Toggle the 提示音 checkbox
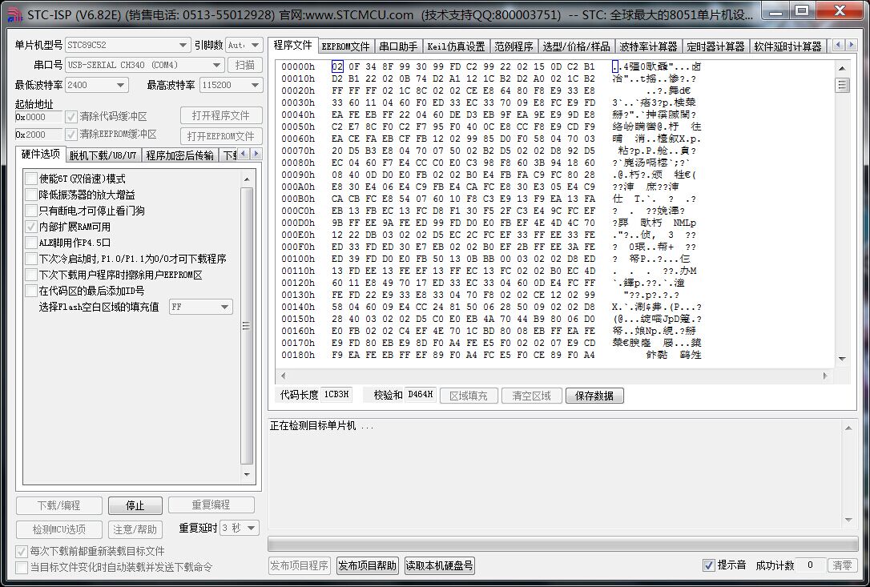The height and width of the screenshot is (587, 870). click(708, 565)
